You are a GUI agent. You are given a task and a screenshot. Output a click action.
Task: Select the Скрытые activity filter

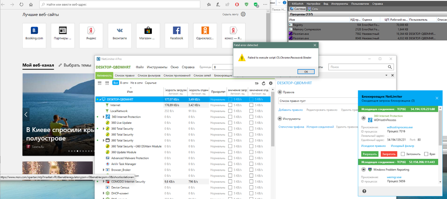tap(151, 83)
